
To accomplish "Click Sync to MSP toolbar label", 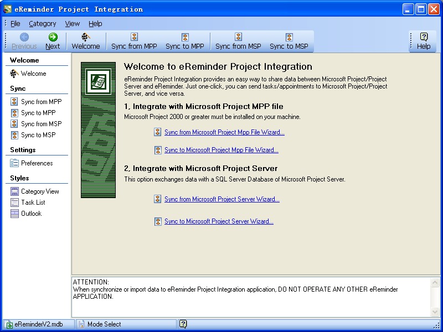I will click(289, 46).
